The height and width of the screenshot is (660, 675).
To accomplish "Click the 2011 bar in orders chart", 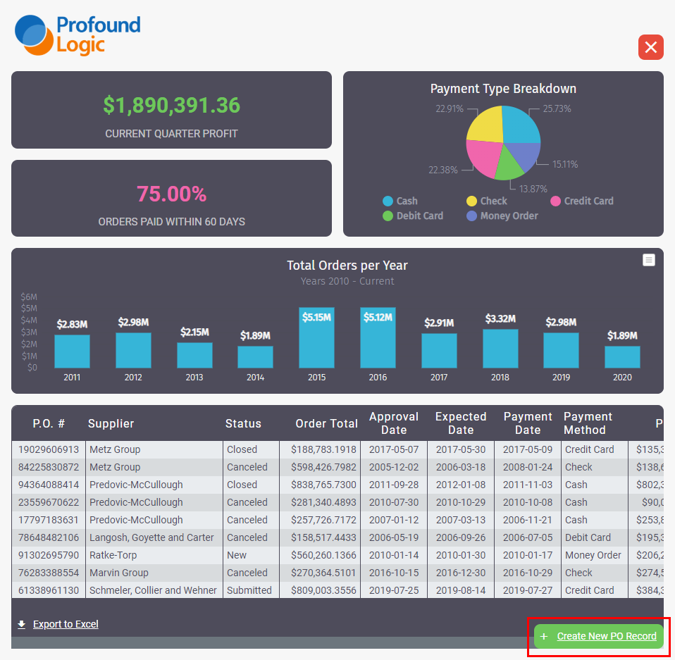I will (72, 351).
